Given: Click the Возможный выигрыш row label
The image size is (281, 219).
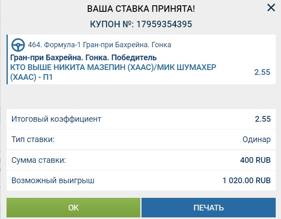Looking at the screenshot, I should (x=53, y=180).
